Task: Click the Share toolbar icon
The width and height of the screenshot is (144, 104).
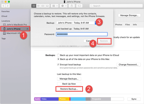Action: coord(72,6)
